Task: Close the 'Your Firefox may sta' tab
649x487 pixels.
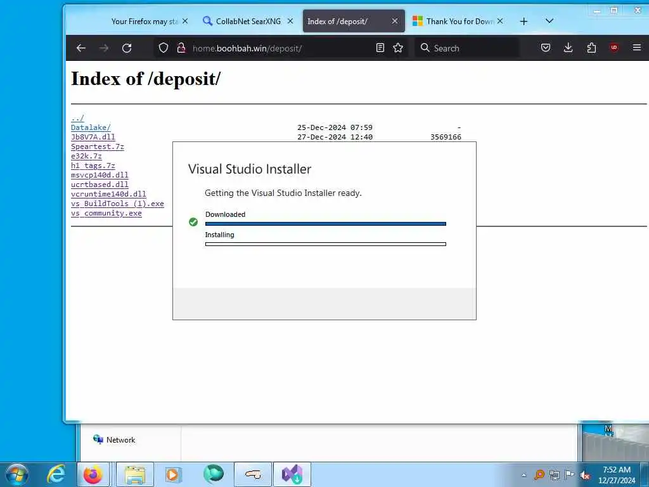Action: [185, 21]
